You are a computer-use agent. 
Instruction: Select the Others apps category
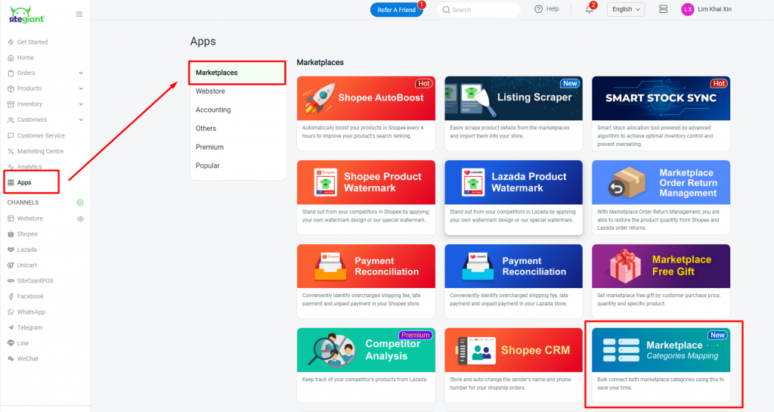206,129
